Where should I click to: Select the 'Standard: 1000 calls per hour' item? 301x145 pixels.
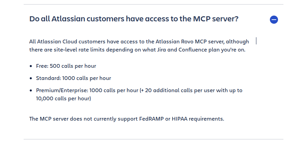(x=73, y=78)
